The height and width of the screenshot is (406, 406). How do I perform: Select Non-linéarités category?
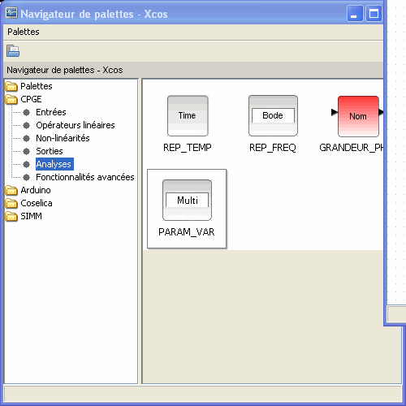[63, 138]
